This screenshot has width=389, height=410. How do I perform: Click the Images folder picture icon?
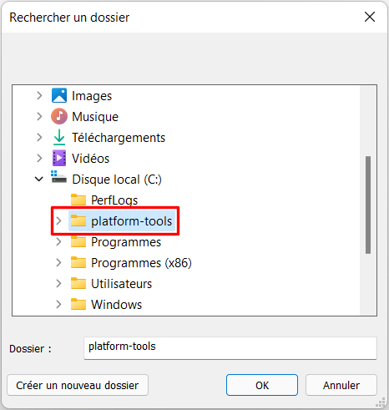click(59, 95)
